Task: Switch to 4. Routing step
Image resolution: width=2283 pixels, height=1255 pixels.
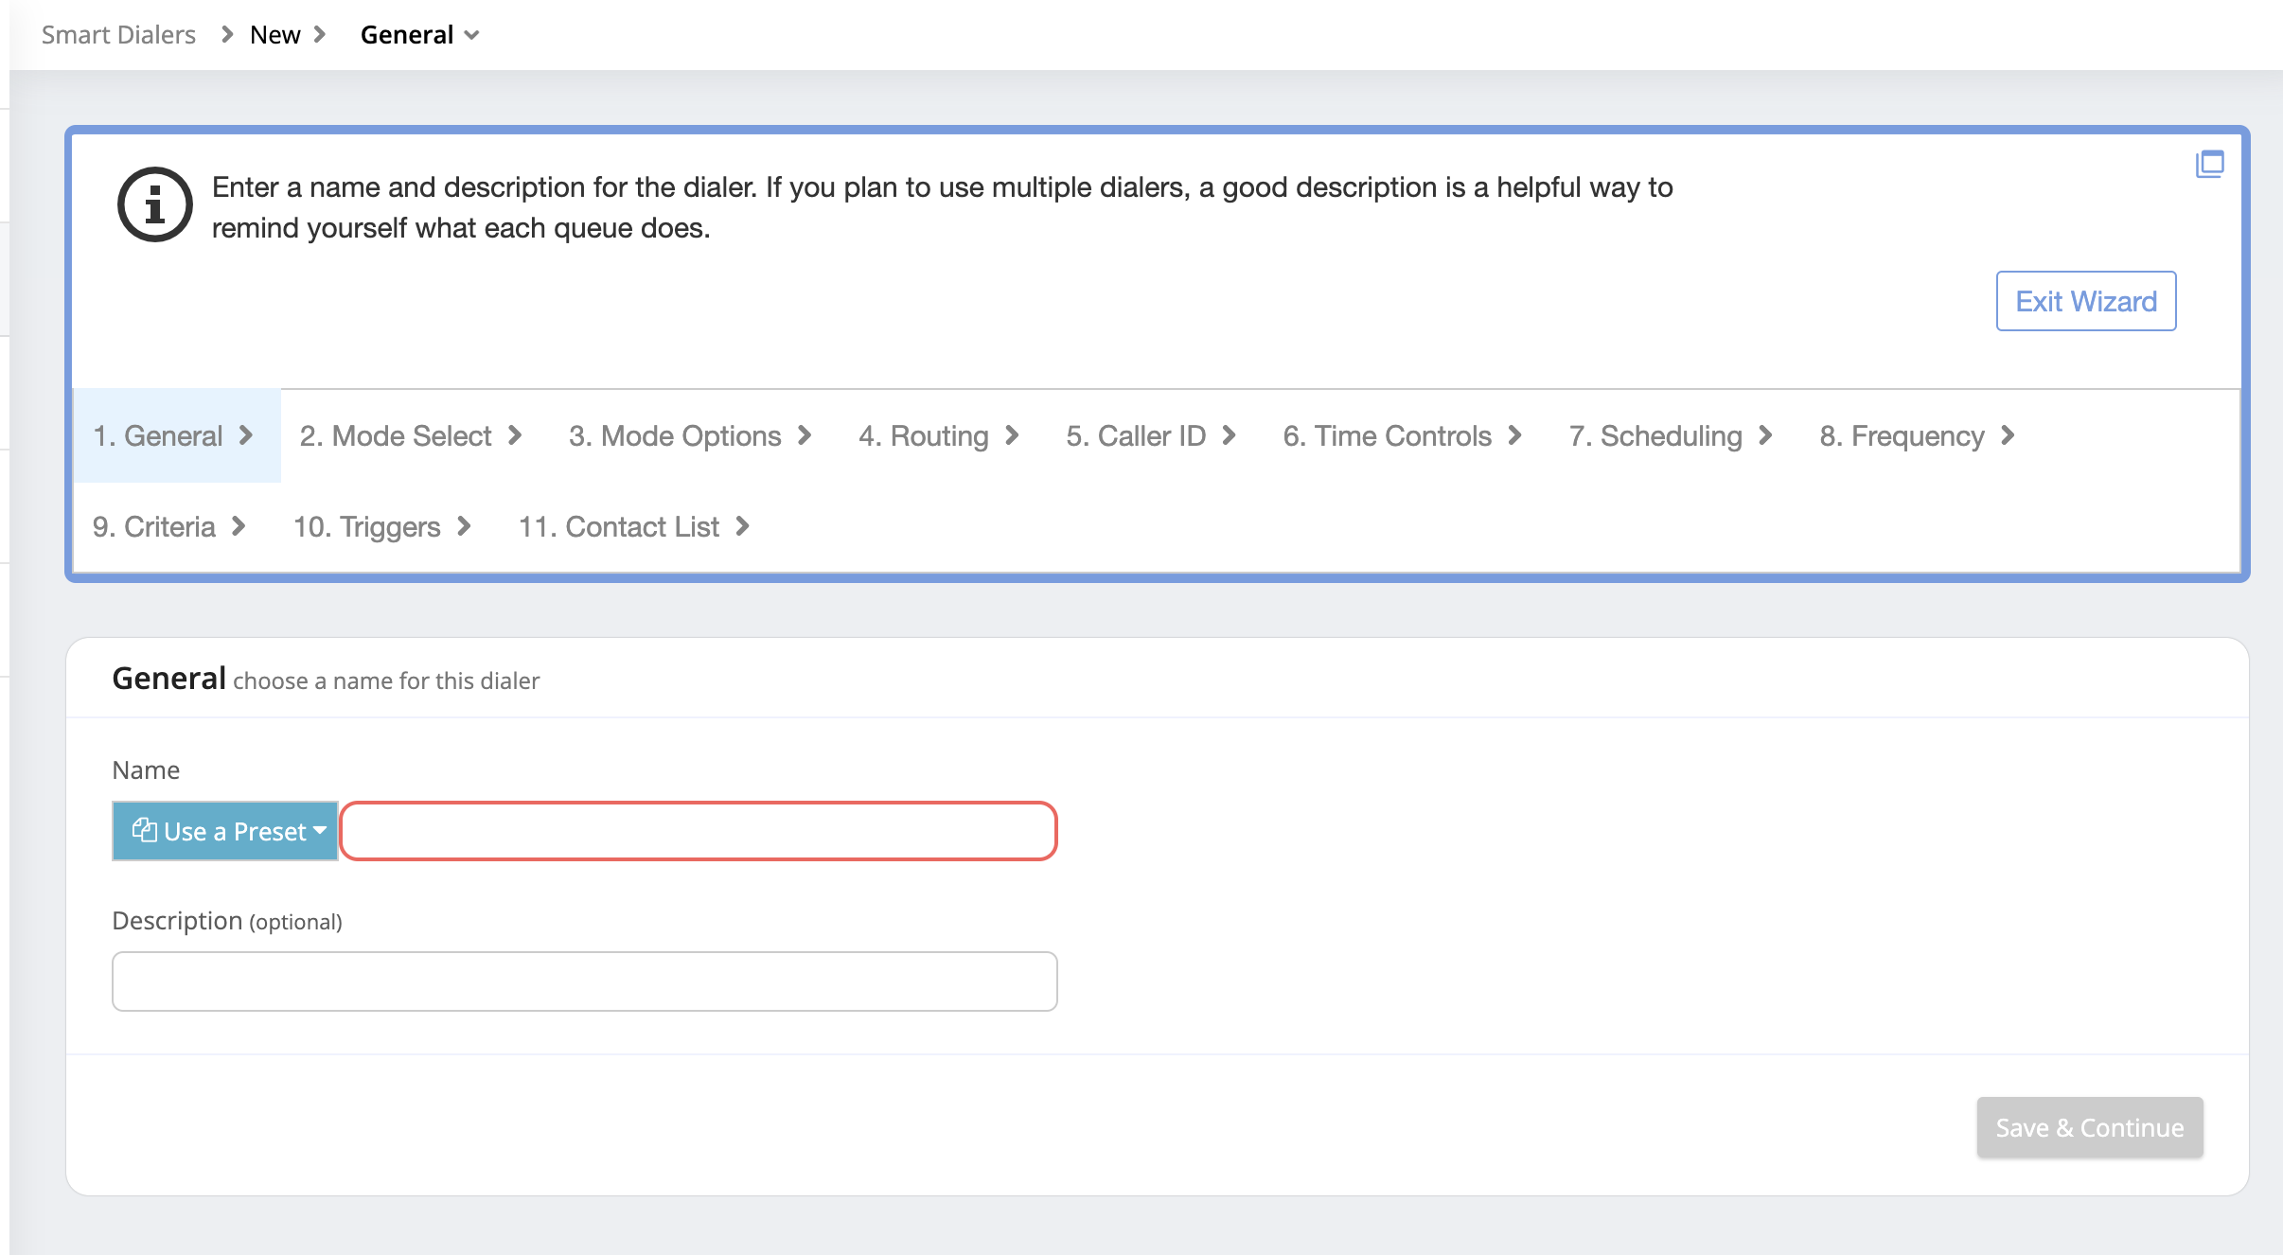Action: click(938, 435)
